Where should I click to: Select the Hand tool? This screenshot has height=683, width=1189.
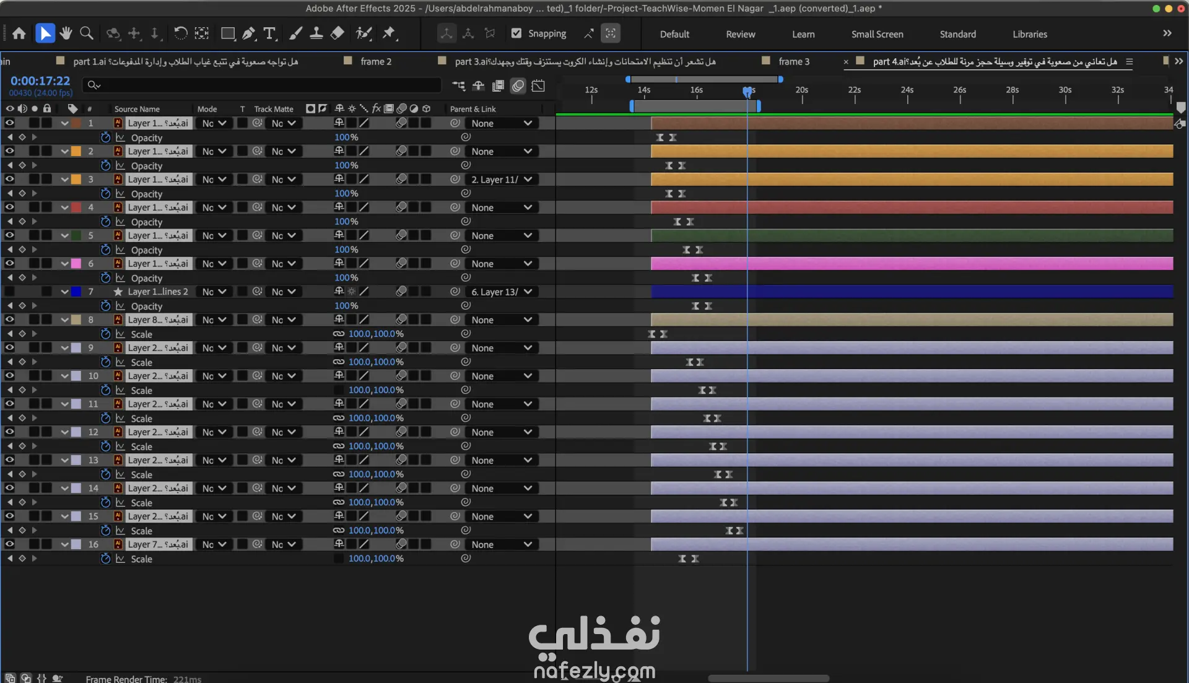[x=66, y=33]
